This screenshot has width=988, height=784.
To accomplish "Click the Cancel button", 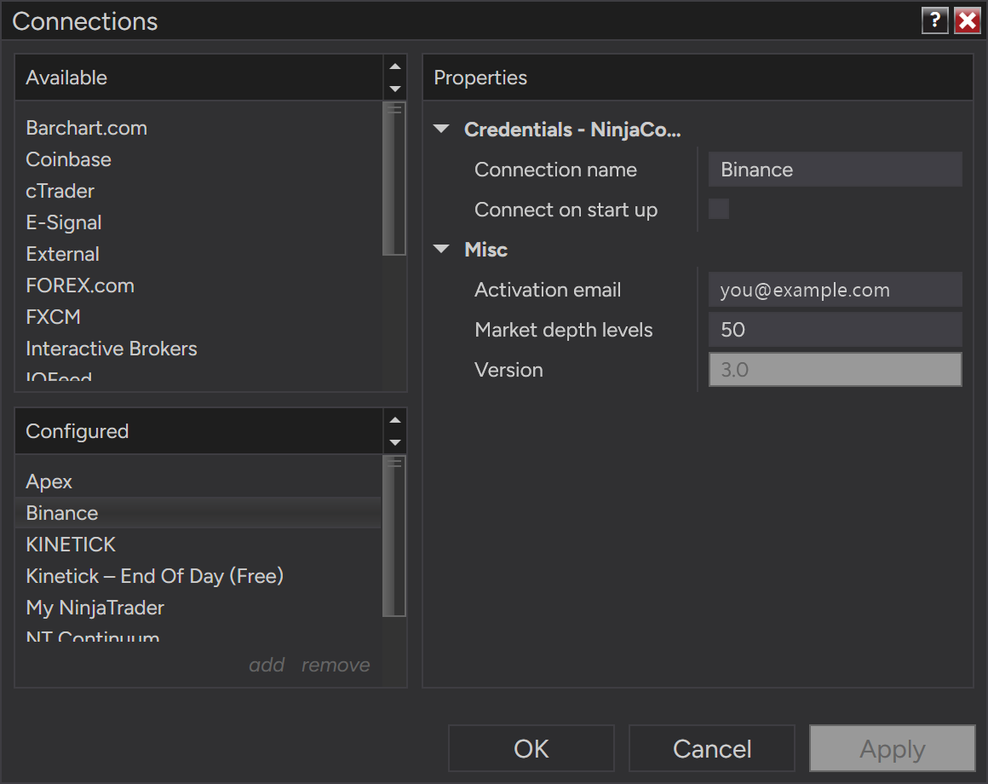I will [712, 749].
